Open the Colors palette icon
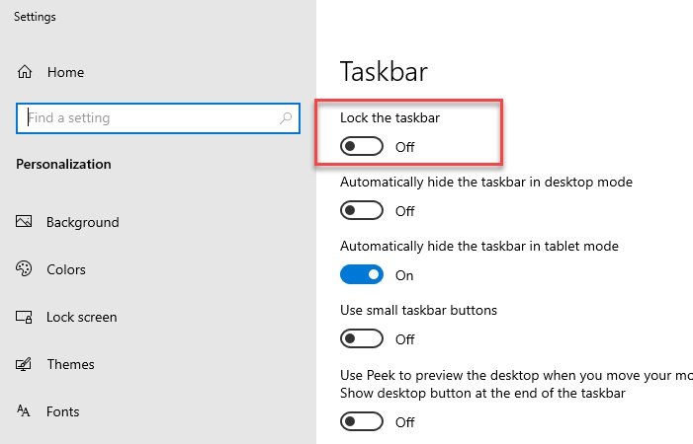Screen dimensions: 693x444 click(x=25, y=269)
